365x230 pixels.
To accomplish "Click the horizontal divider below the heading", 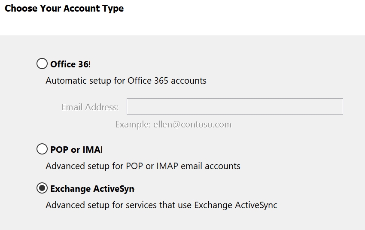I will [182, 35].
